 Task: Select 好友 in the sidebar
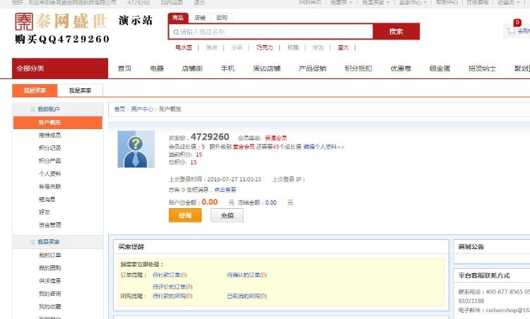pyautogui.click(x=45, y=212)
